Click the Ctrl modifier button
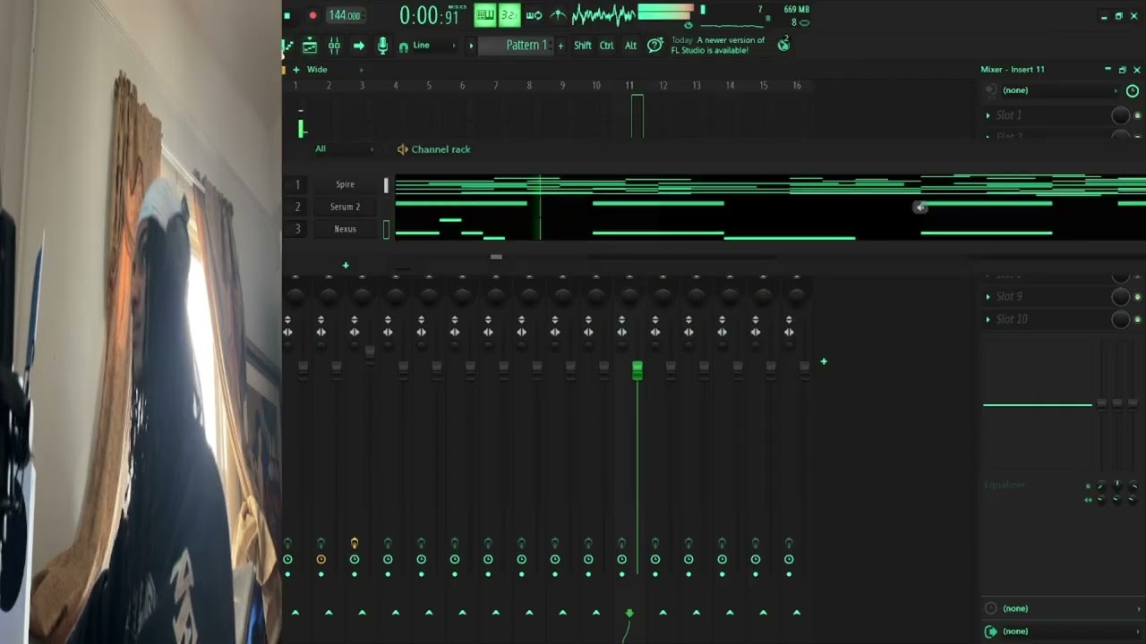Screen dimensions: 1146x644 click(607, 46)
